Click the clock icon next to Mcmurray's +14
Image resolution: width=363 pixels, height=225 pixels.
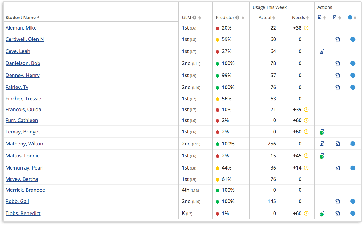[x=306, y=168]
